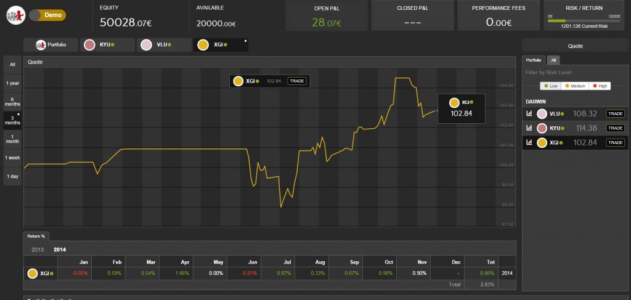Open the Portfolio tab above the chart
The image size is (631, 300).
51,45
